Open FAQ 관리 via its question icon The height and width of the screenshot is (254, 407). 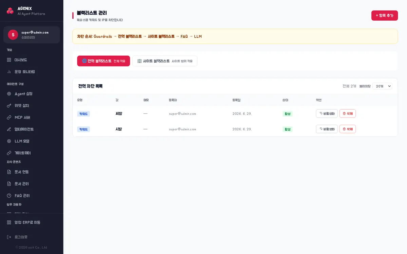[9, 196]
